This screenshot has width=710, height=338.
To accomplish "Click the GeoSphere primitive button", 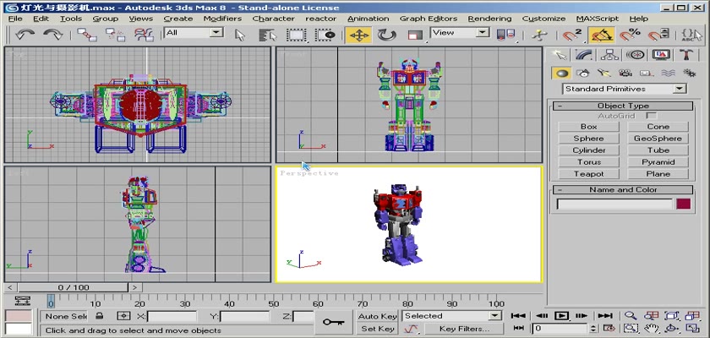I will [658, 139].
